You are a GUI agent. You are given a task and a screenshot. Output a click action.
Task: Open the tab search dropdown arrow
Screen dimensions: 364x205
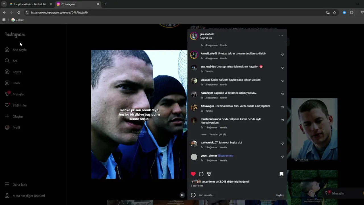coord(4,4)
